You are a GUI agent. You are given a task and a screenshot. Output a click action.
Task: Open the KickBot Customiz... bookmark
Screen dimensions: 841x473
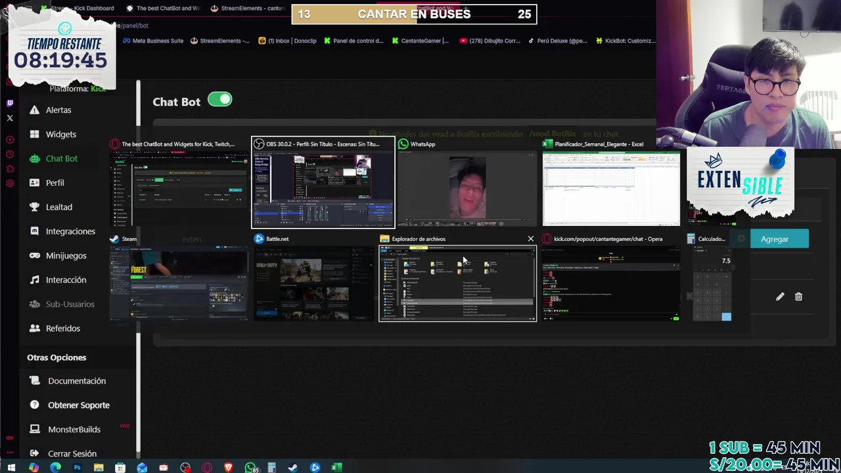point(625,41)
